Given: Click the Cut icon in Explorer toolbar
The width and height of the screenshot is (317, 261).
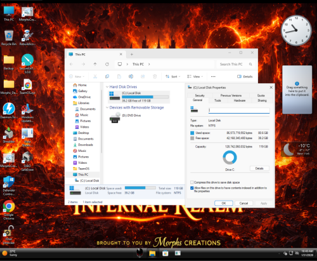Looking at the screenshot, I should [x=95, y=77].
